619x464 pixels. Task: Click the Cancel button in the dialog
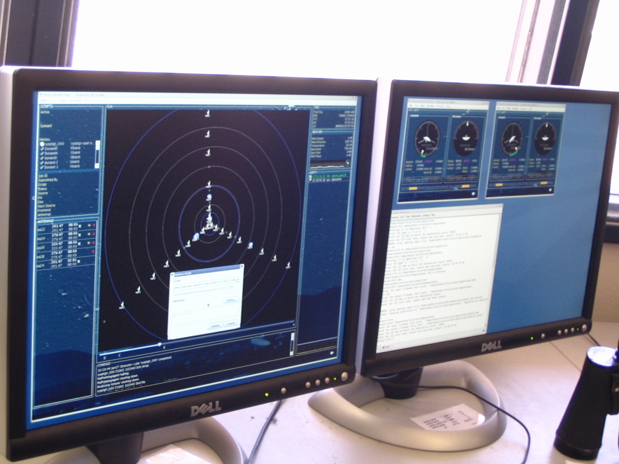[231, 324]
